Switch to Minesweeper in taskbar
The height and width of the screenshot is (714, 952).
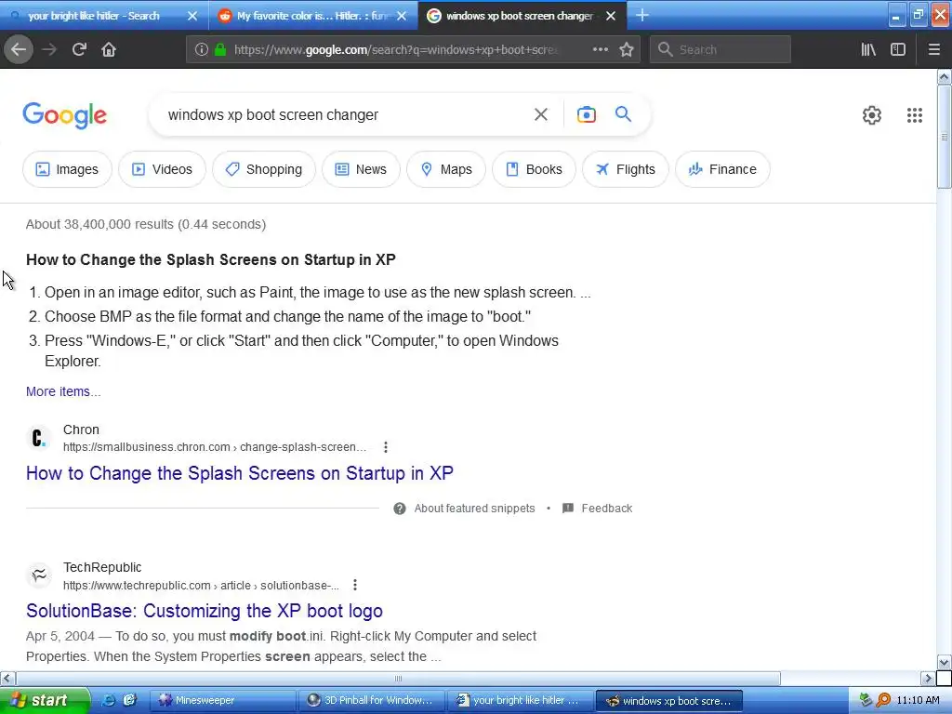pos(223,701)
